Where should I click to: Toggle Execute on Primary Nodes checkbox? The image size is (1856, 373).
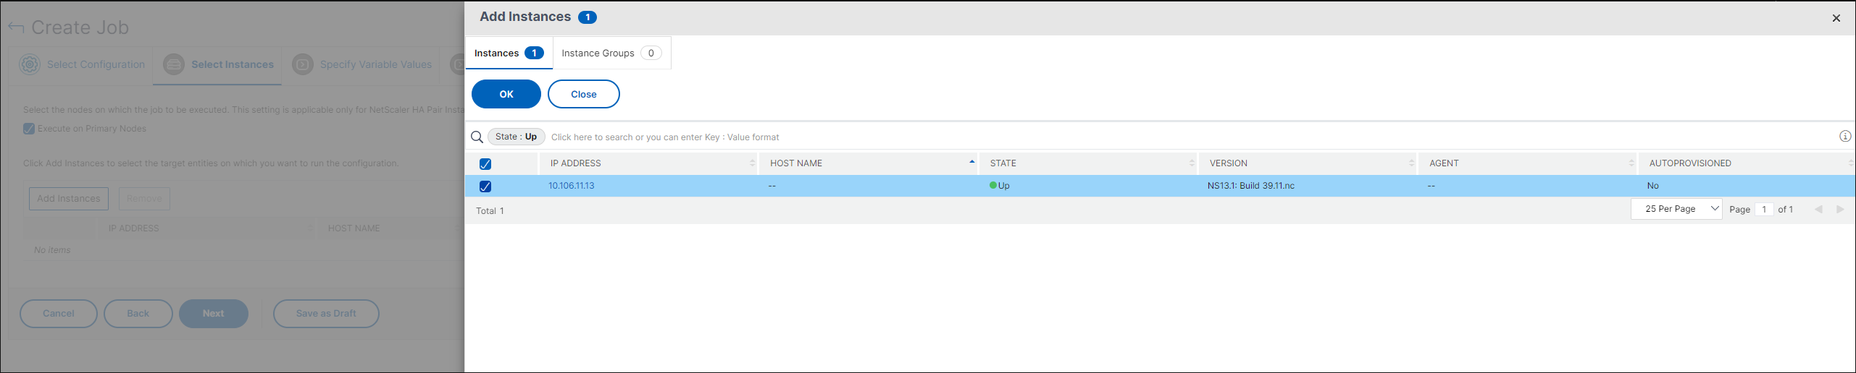(29, 129)
